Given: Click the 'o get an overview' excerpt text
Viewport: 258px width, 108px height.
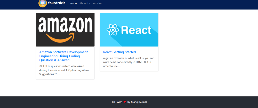Looking at the screenshot, I should tap(129, 62).
